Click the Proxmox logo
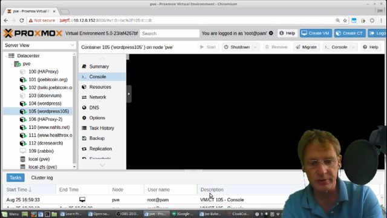Screen dimensions: 387x218 click(x=33, y=33)
